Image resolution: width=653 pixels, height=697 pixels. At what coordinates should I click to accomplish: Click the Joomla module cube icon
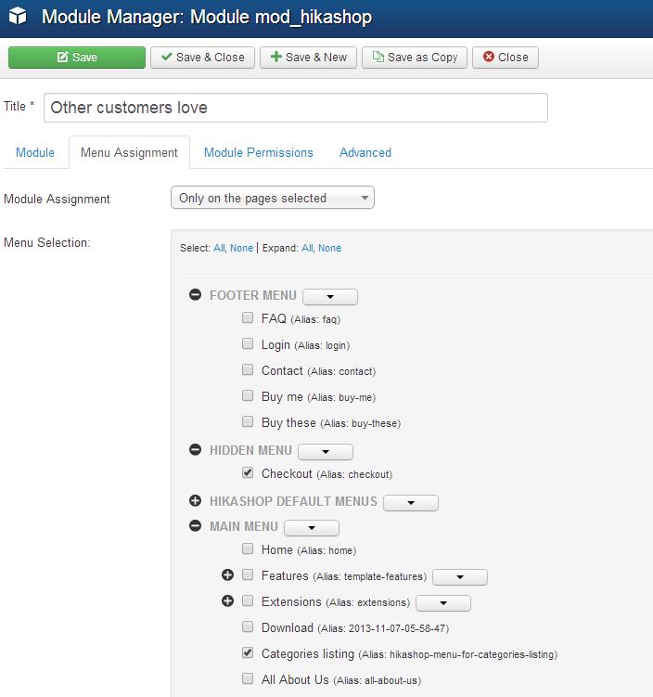(x=18, y=19)
